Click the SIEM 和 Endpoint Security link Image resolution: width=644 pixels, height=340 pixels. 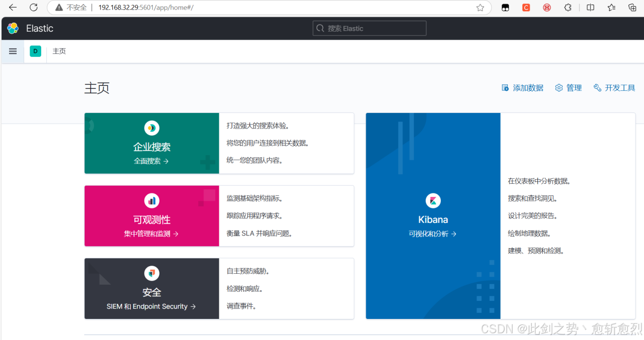click(x=151, y=306)
